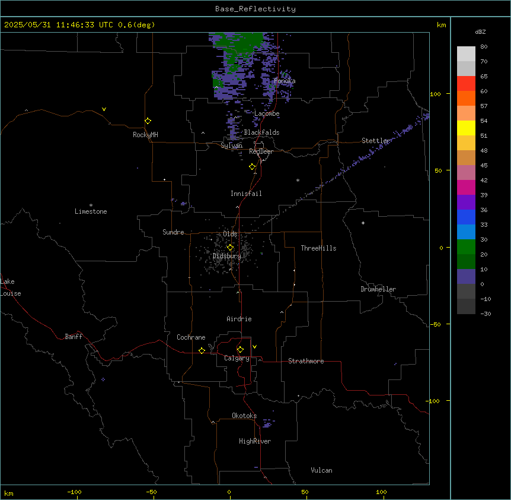Image resolution: width=511 pixels, height=500 pixels.
Task: Select the light gray 70-80 dBZ legend swatch
Action: click(466, 54)
